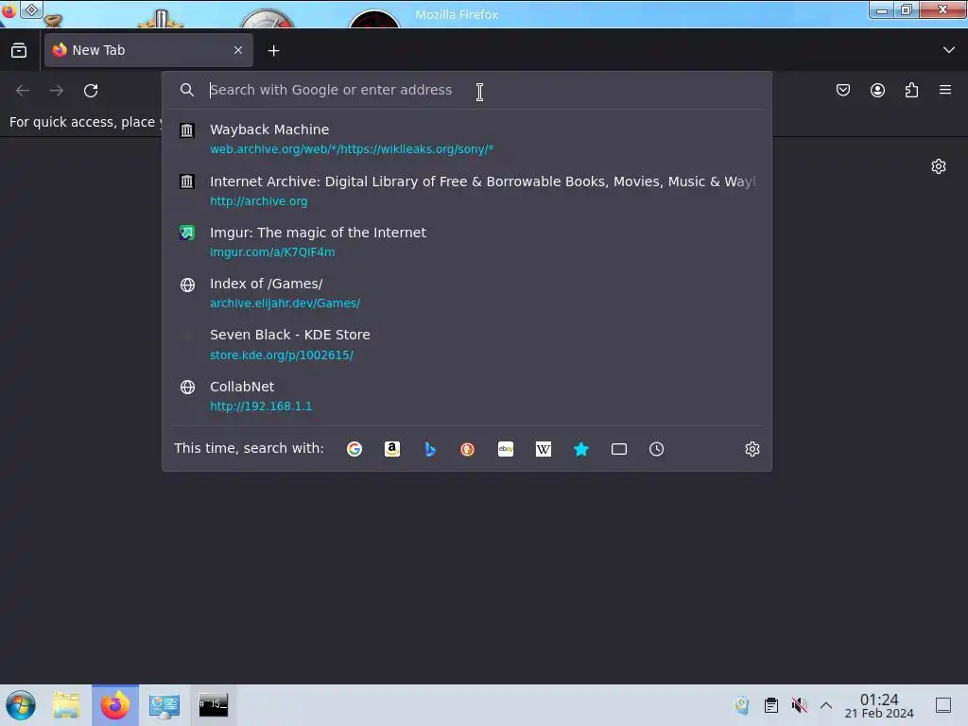This screenshot has height=726, width=968.
Task: Open the archive.elijahr.dev/Games/ URL
Action: coord(285,303)
